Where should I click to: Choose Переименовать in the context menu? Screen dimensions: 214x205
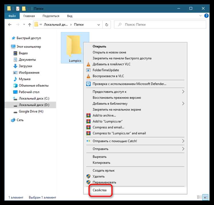coord(135,182)
